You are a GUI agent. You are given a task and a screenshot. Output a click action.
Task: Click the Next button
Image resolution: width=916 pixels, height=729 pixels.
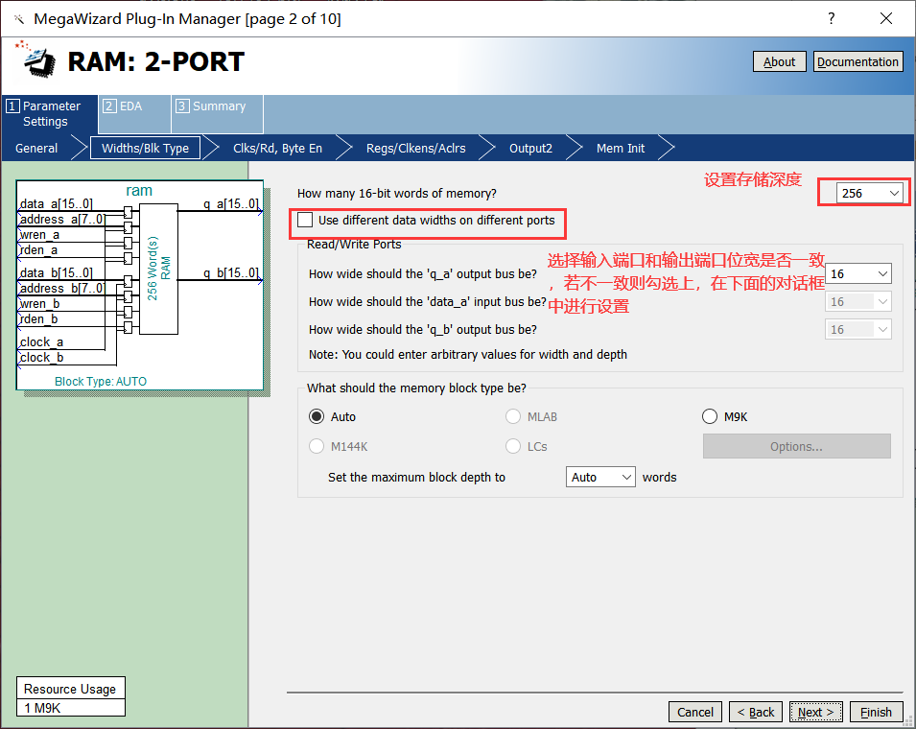[x=816, y=712]
